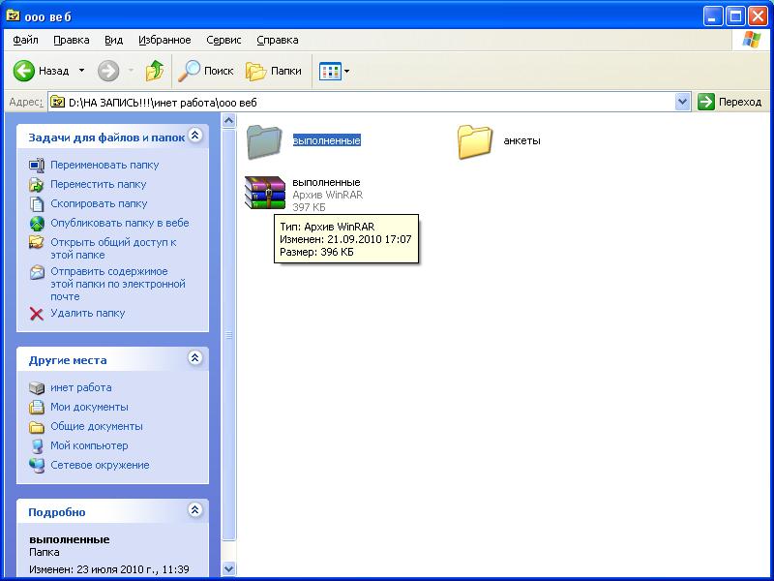
Task: Click the task pane scroll down arrow
Action: click(228, 568)
